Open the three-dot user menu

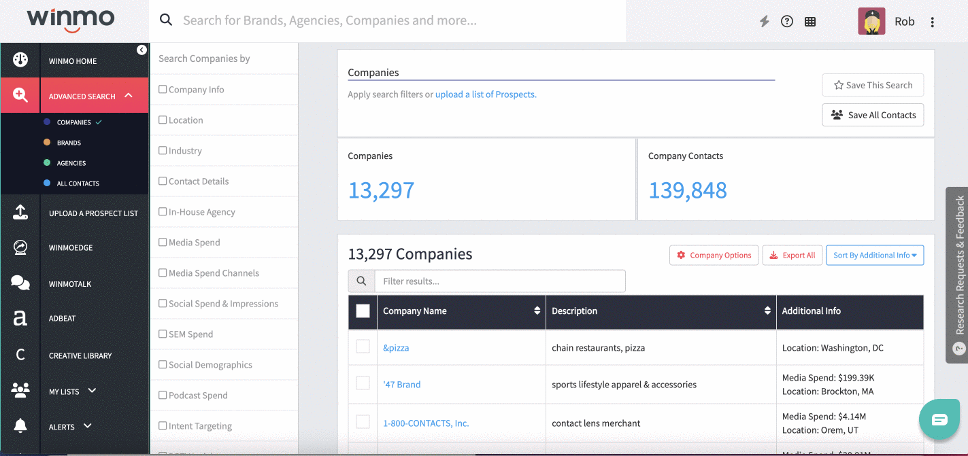(x=933, y=22)
